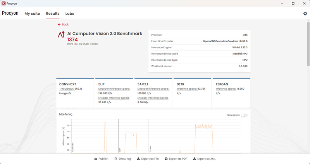Click the 52.022 it/s BLIP value

[x=105, y=102]
